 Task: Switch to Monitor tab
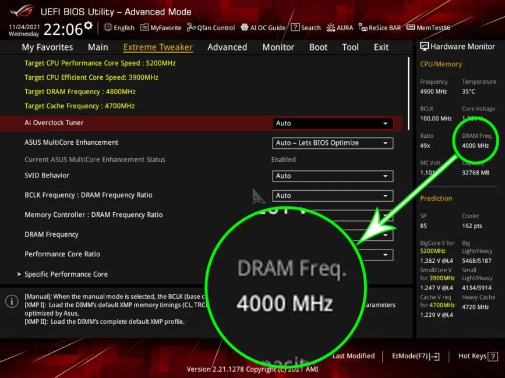(x=278, y=47)
